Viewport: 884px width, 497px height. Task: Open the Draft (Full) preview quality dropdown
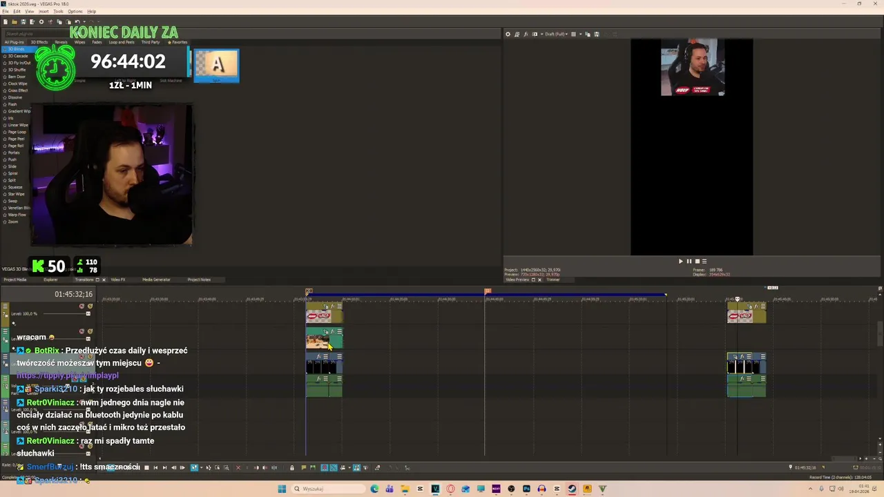point(555,35)
